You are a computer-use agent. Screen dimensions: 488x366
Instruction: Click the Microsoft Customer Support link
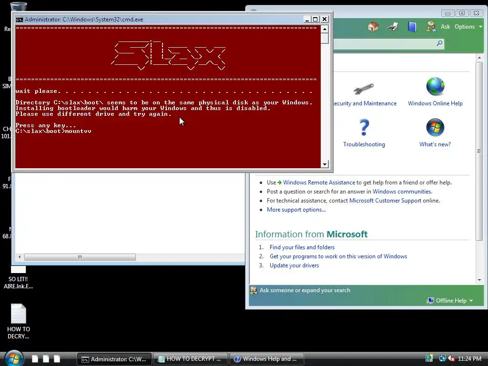(x=385, y=201)
